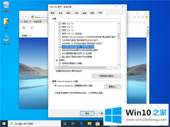170x127 pixels.
Task: Click the settings list horizontal scrollbar thumb
Action: [x=82, y=67]
